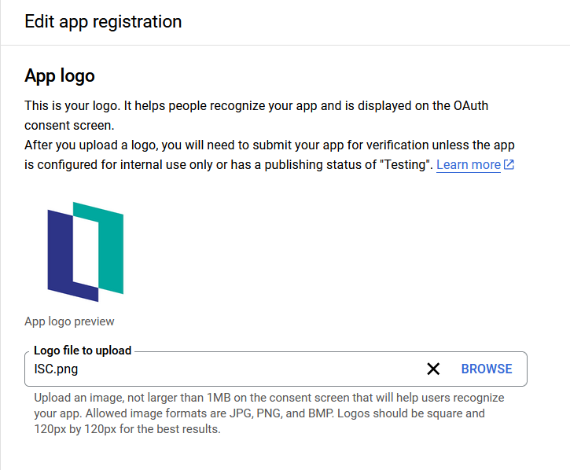Click the Logo file to upload label

(83, 351)
